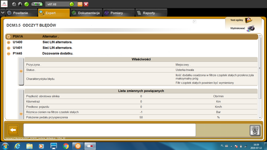Collapse the Lista zmiennych powiązanych section
Screen dimensions: 267x150
click(x=21, y=114)
